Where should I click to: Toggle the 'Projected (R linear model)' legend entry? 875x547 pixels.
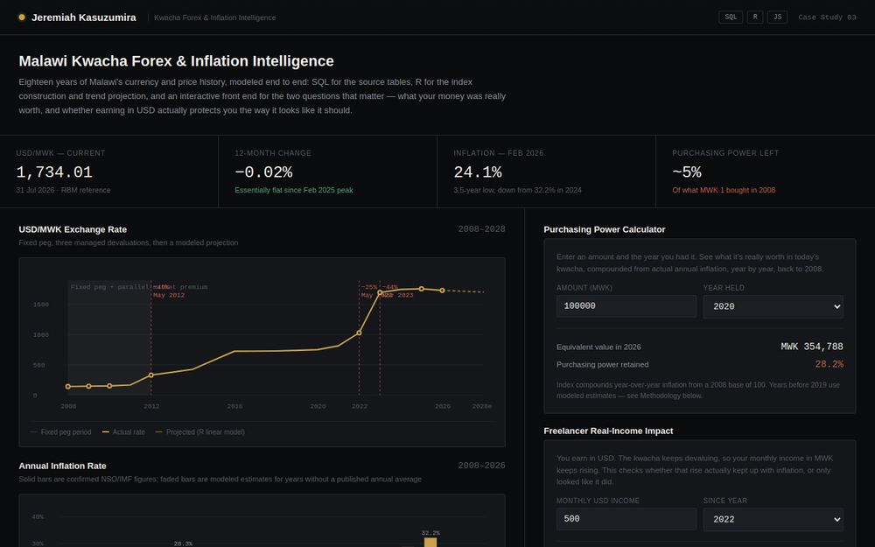[199, 432]
